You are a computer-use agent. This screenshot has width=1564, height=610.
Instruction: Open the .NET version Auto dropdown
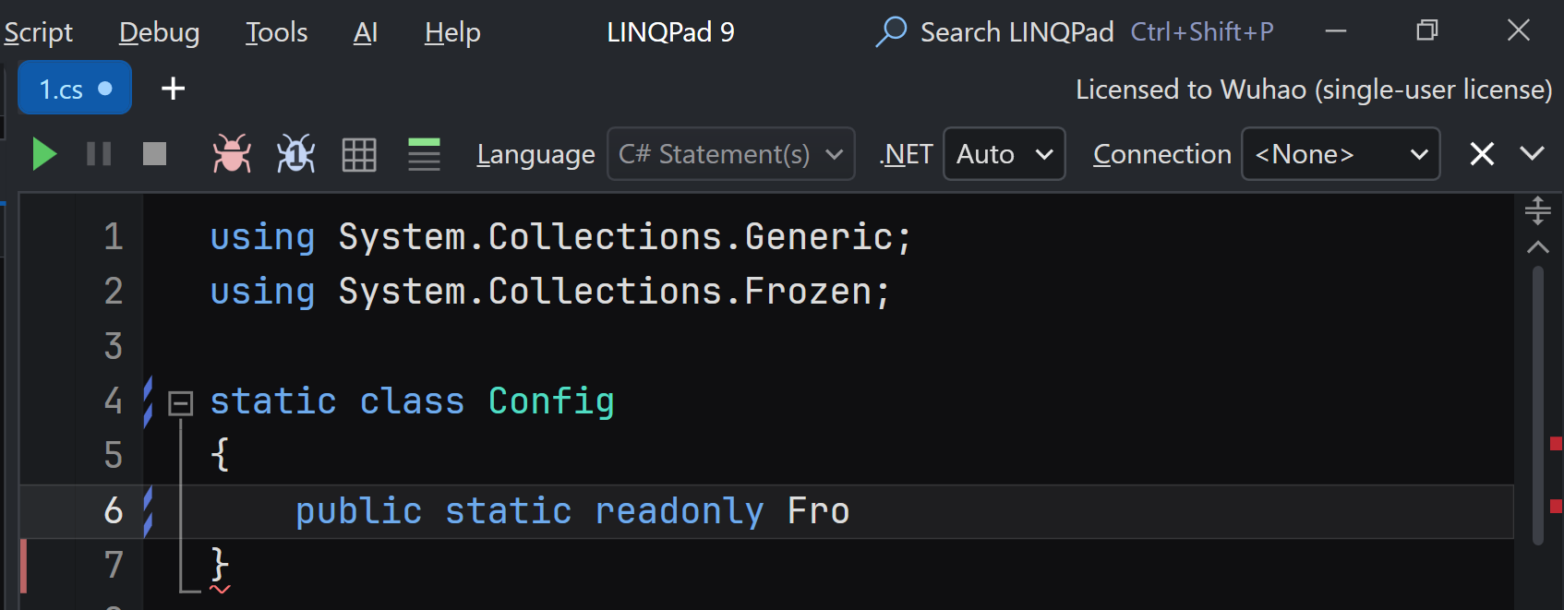(x=1004, y=154)
